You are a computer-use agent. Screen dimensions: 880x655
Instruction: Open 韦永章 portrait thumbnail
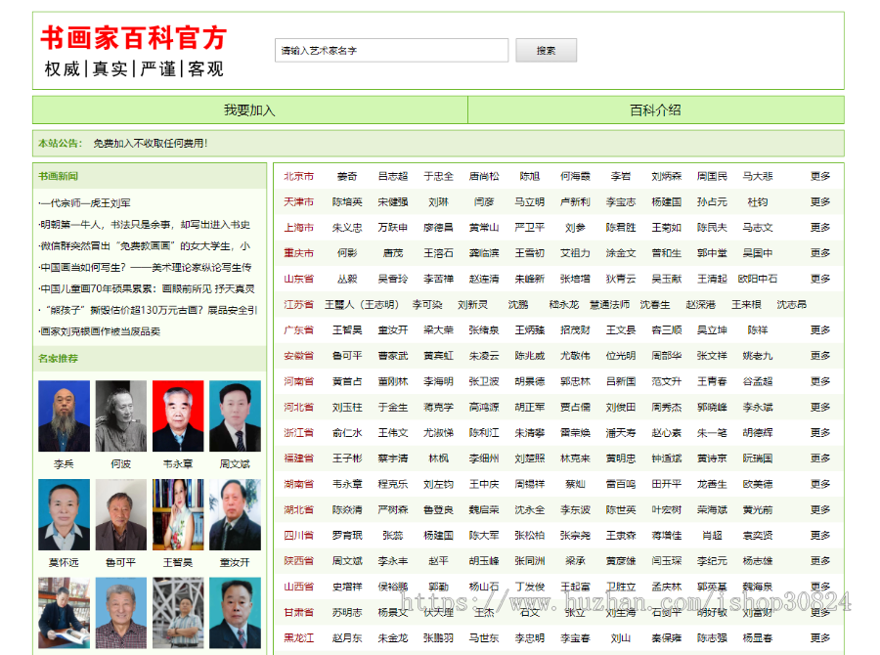click(x=178, y=415)
